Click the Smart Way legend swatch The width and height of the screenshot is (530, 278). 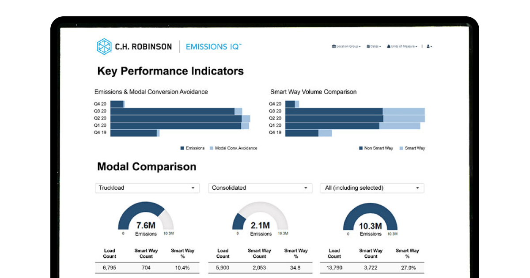click(401, 148)
